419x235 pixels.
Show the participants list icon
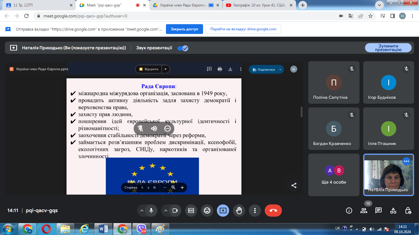click(x=363, y=211)
